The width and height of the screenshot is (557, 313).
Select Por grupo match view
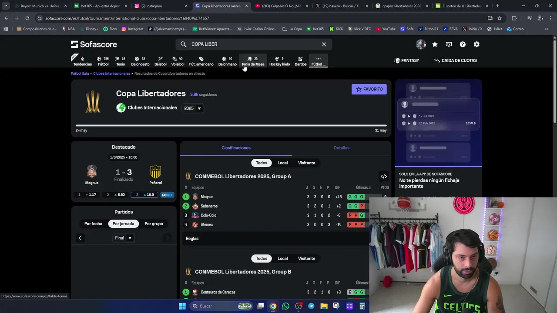[x=154, y=223]
